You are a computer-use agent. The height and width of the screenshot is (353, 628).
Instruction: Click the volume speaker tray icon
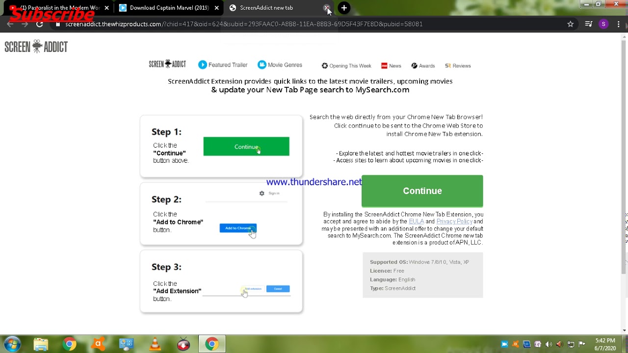click(549, 344)
